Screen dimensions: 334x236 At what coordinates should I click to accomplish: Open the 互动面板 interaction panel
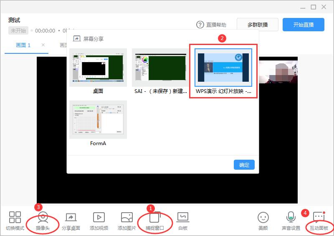tap(319, 221)
